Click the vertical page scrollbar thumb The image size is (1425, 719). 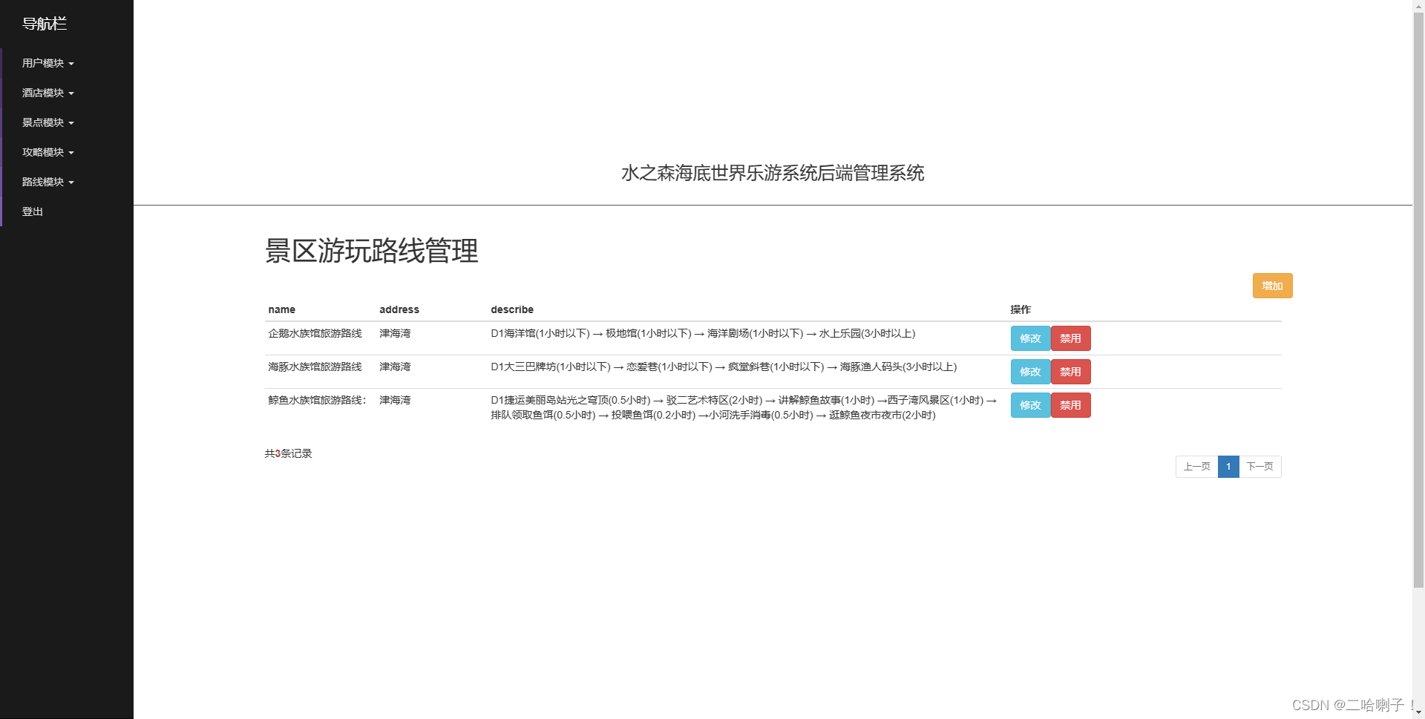pos(1418,299)
